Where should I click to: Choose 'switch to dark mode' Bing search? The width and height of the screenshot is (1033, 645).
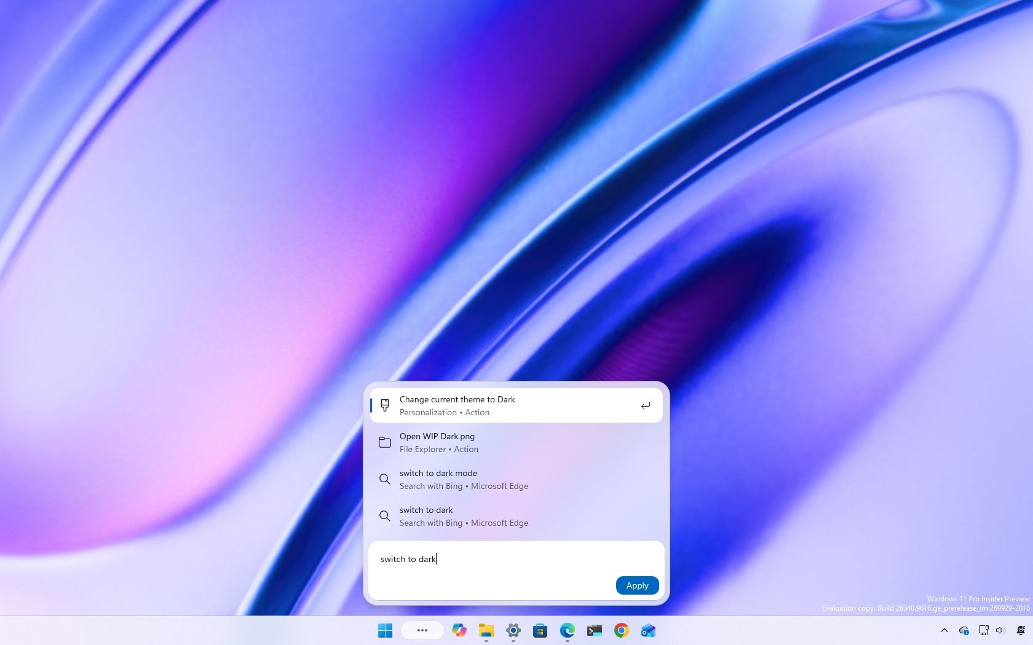pyautogui.click(x=516, y=479)
